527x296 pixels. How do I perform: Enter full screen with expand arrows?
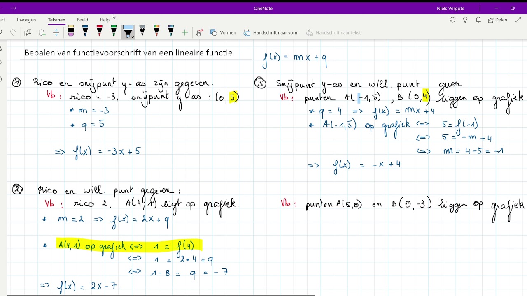(x=518, y=20)
